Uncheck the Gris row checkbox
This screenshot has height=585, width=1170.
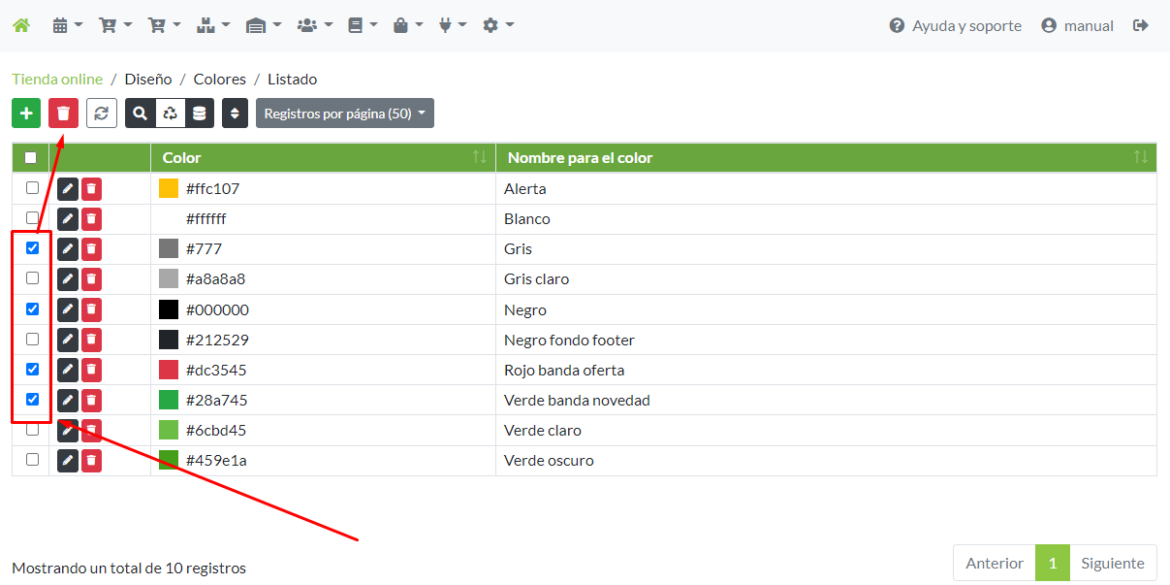coord(32,248)
